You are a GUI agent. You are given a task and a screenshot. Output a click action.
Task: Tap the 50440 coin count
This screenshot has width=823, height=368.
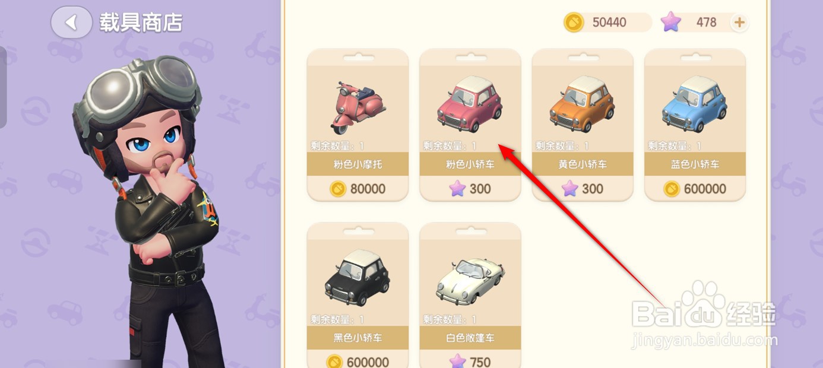[x=609, y=23]
